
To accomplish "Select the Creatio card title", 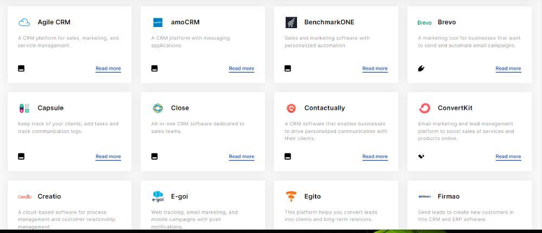I will point(49,196).
